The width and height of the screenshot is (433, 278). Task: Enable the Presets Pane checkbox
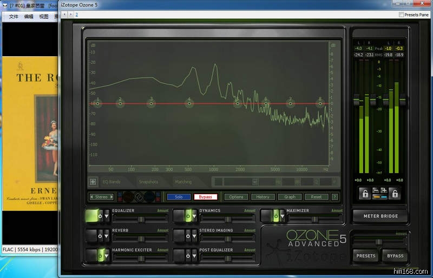tap(401, 15)
